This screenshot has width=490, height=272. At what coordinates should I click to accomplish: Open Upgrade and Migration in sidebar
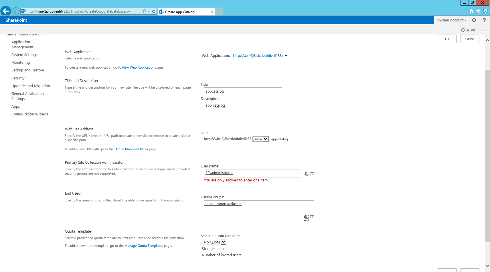31,86
